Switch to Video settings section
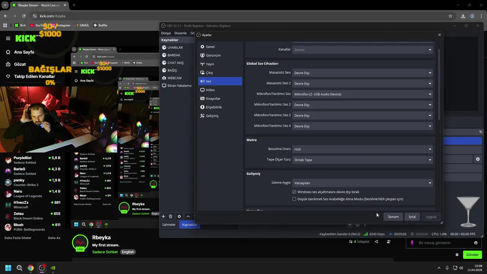The height and width of the screenshot is (274, 487). pyautogui.click(x=220, y=90)
